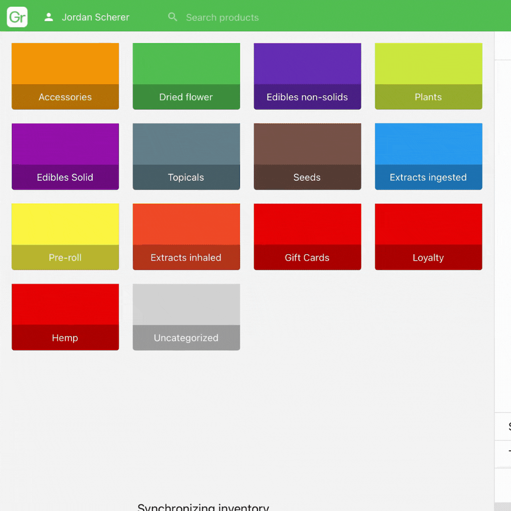Open Extracts ingested category
Image resolution: width=511 pixels, height=511 pixels.
pyautogui.click(x=429, y=157)
